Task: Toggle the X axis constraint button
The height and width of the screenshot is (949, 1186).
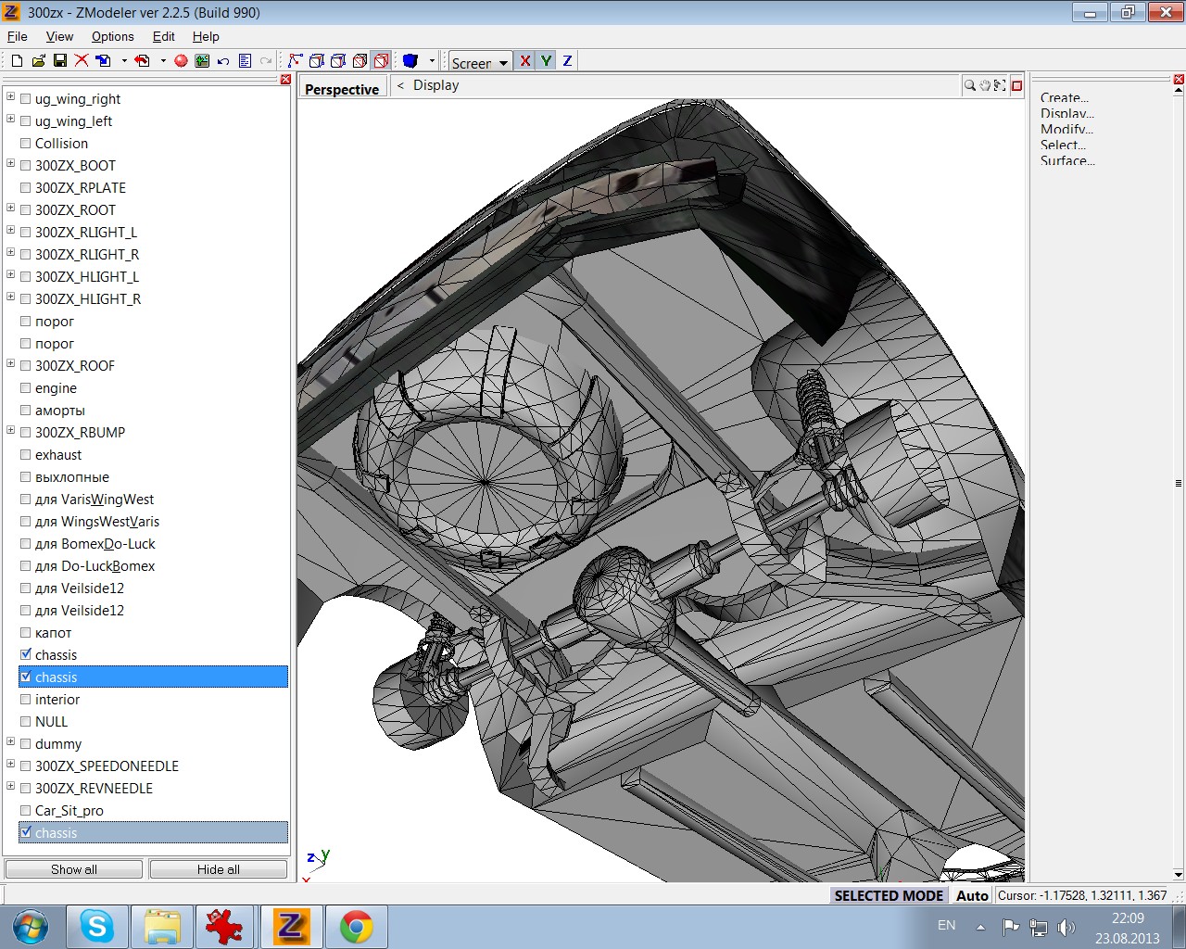Action: pyautogui.click(x=525, y=61)
